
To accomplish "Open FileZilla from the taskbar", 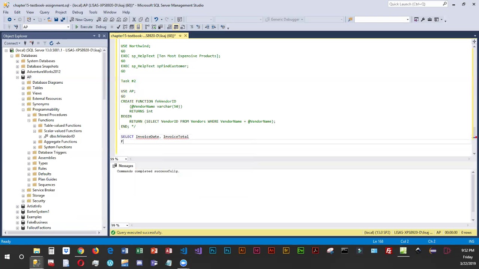I will click(389, 251).
